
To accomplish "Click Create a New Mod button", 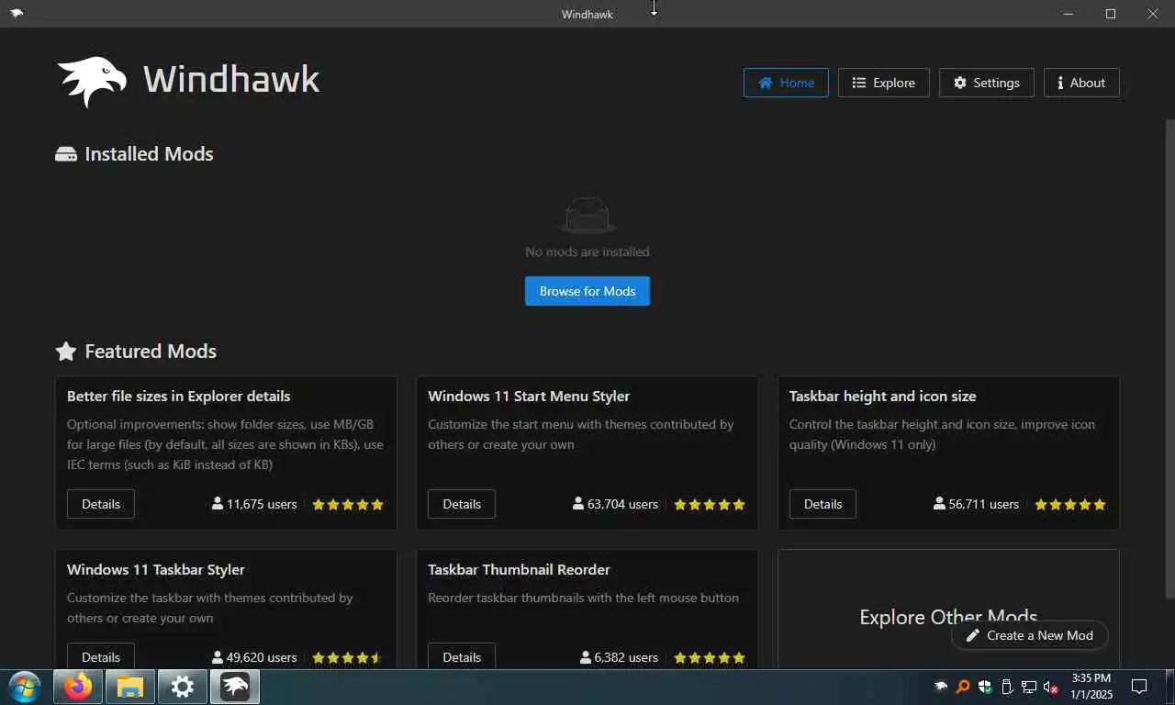I will [1029, 635].
